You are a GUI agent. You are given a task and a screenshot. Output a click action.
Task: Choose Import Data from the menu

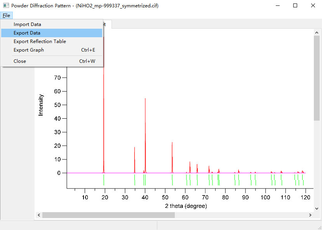[27, 24]
